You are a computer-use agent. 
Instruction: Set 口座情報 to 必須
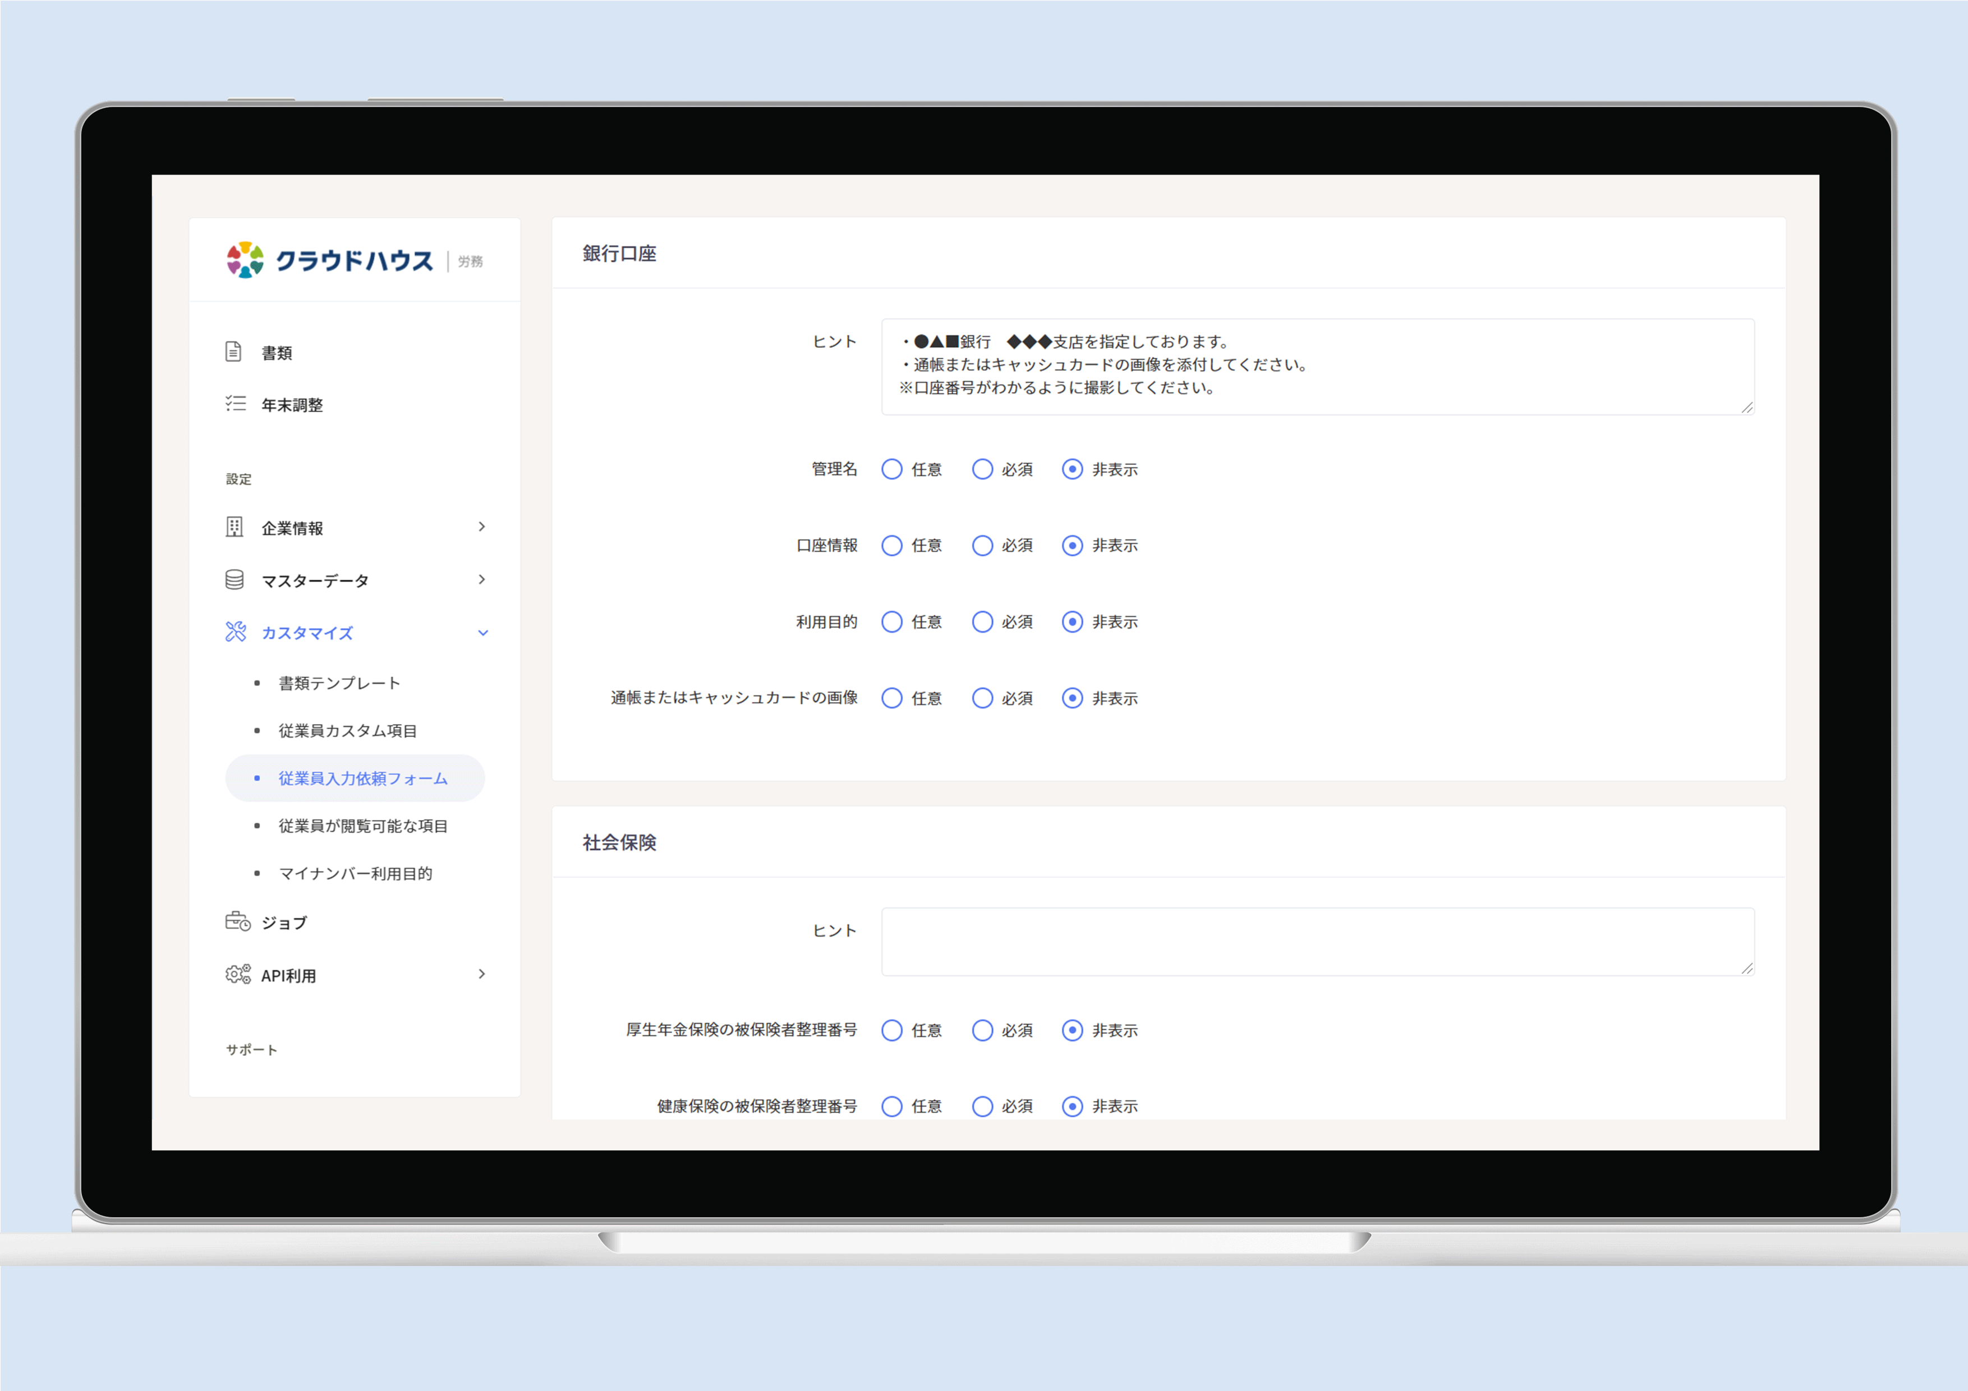coord(982,546)
